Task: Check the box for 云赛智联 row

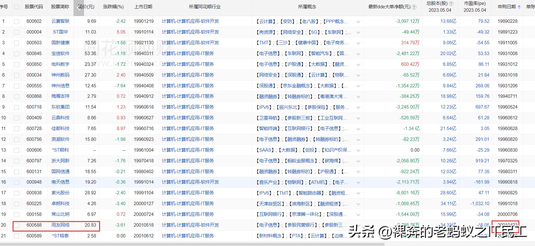Action: [17, 22]
